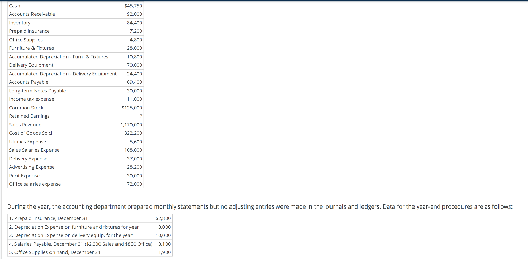Select the Accounts Receivable label

pos(32,14)
